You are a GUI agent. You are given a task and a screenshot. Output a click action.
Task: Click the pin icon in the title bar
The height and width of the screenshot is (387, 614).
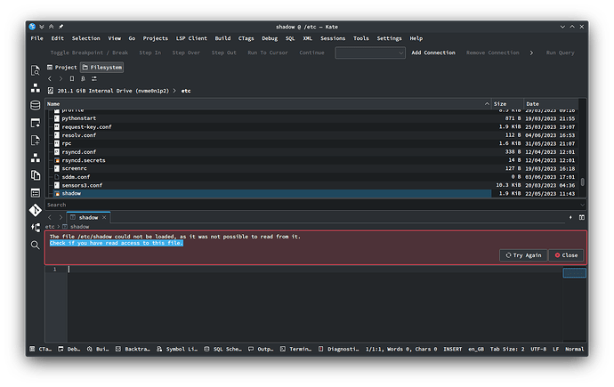pyautogui.click(x=61, y=27)
